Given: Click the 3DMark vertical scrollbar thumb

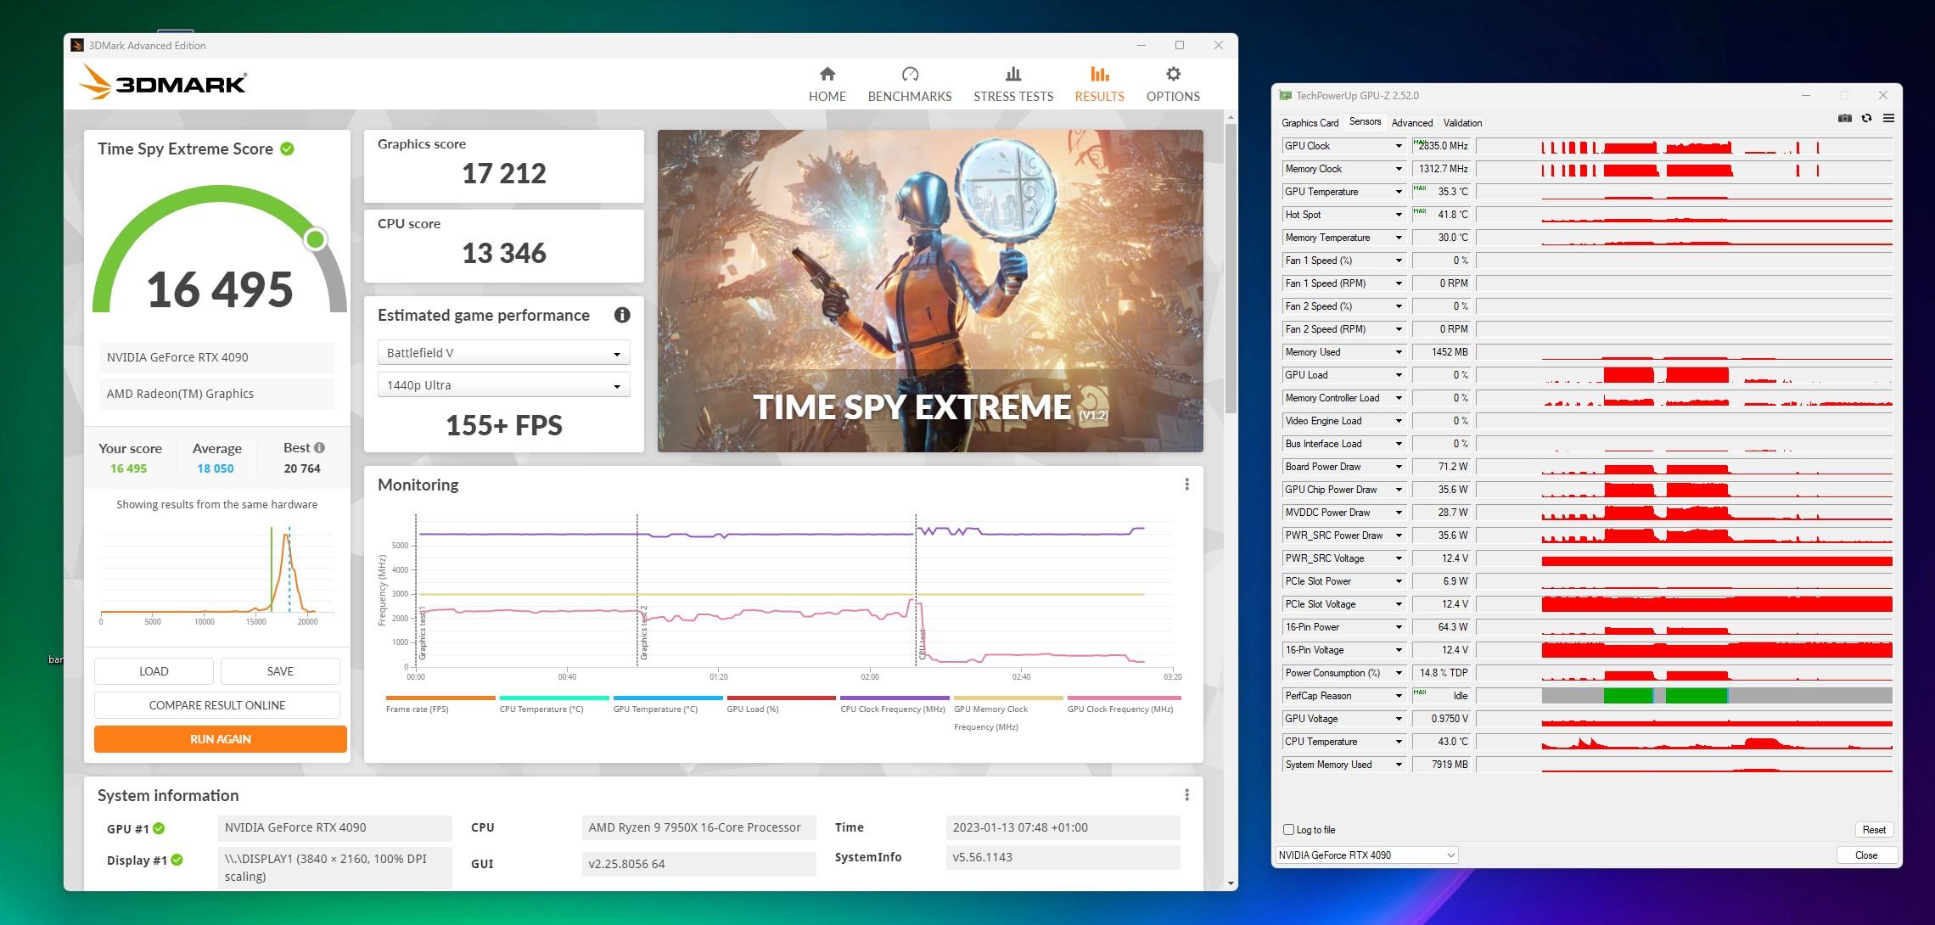Looking at the screenshot, I should click(1231, 267).
